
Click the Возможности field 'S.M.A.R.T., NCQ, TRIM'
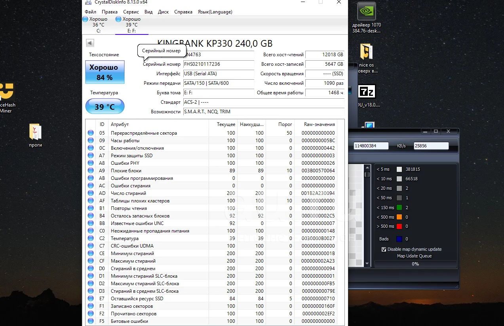(263, 112)
